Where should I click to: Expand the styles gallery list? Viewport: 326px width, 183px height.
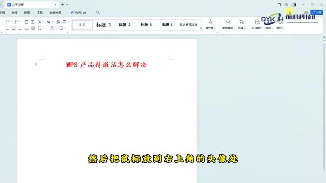point(201,28)
